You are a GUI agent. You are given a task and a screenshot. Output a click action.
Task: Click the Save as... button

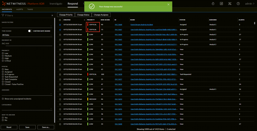coord(46,127)
